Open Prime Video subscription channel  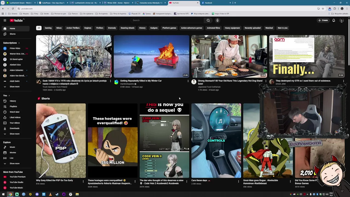(16, 48)
